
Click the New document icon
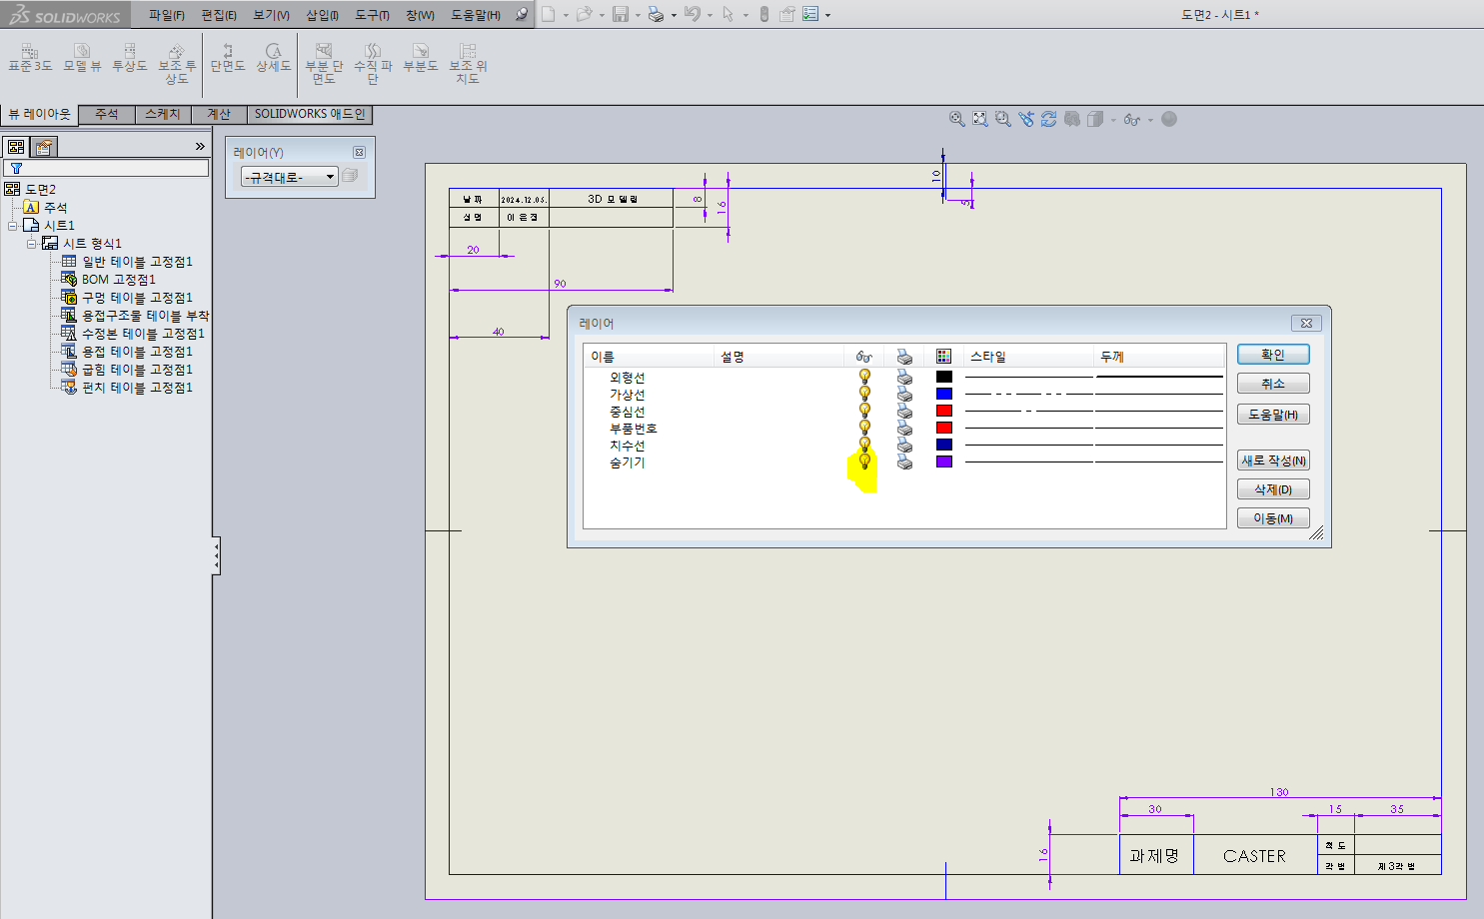pos(549,14)
